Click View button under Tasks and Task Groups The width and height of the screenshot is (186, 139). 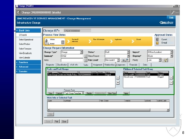[50, 93]
